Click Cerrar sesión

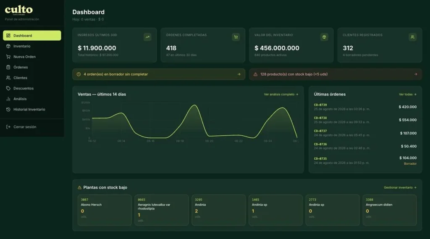pyautogui.click(x=32, y=127)
